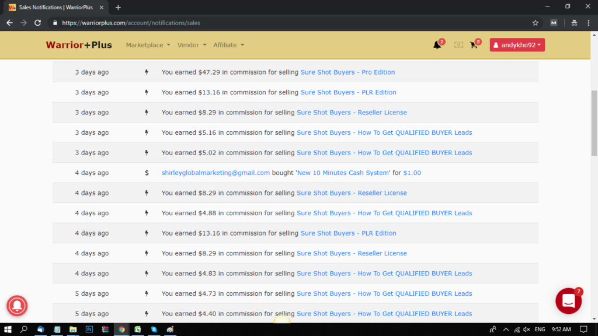
Task: Click the red push-notification bell badge
Action: tap(17, 306)
